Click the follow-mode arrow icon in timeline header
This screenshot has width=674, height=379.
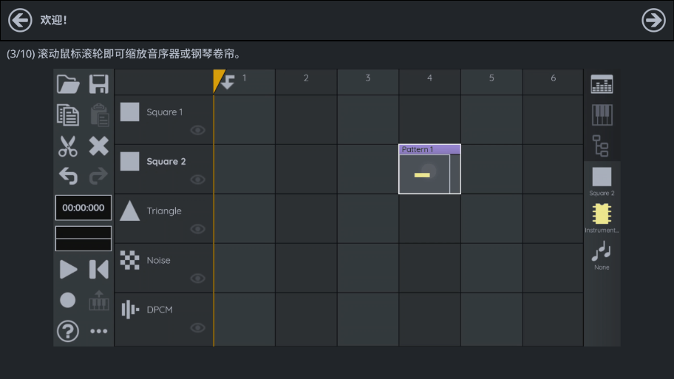228,82
